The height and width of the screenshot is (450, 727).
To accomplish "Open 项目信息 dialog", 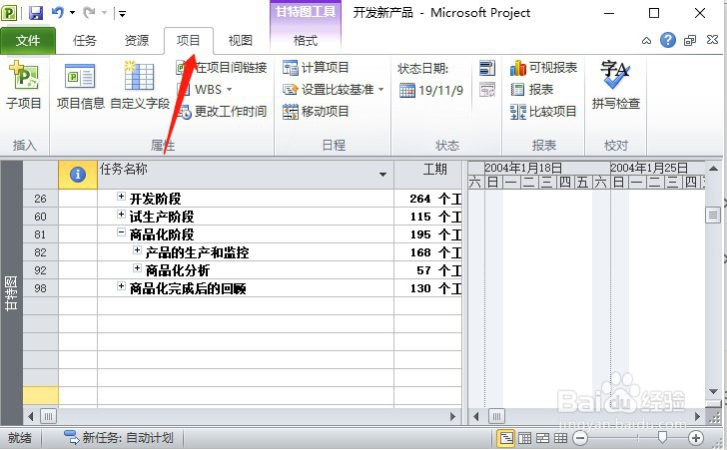I will point(81,85).
